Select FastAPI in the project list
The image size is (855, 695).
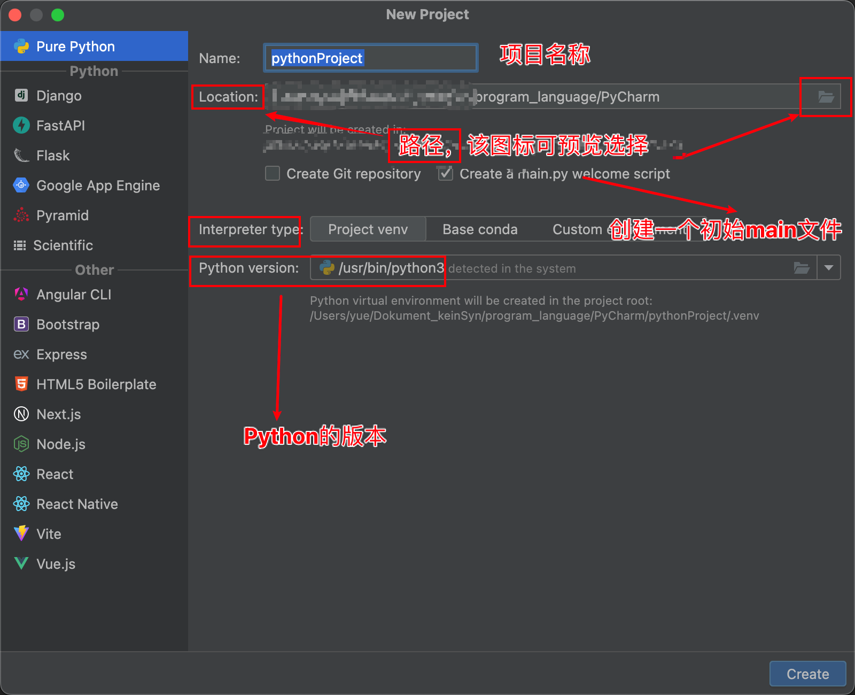(94, 125)
